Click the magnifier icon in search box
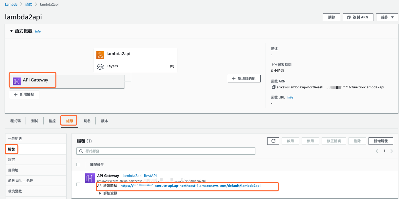The height and width of the screenshot is (199, 399). 81,151
